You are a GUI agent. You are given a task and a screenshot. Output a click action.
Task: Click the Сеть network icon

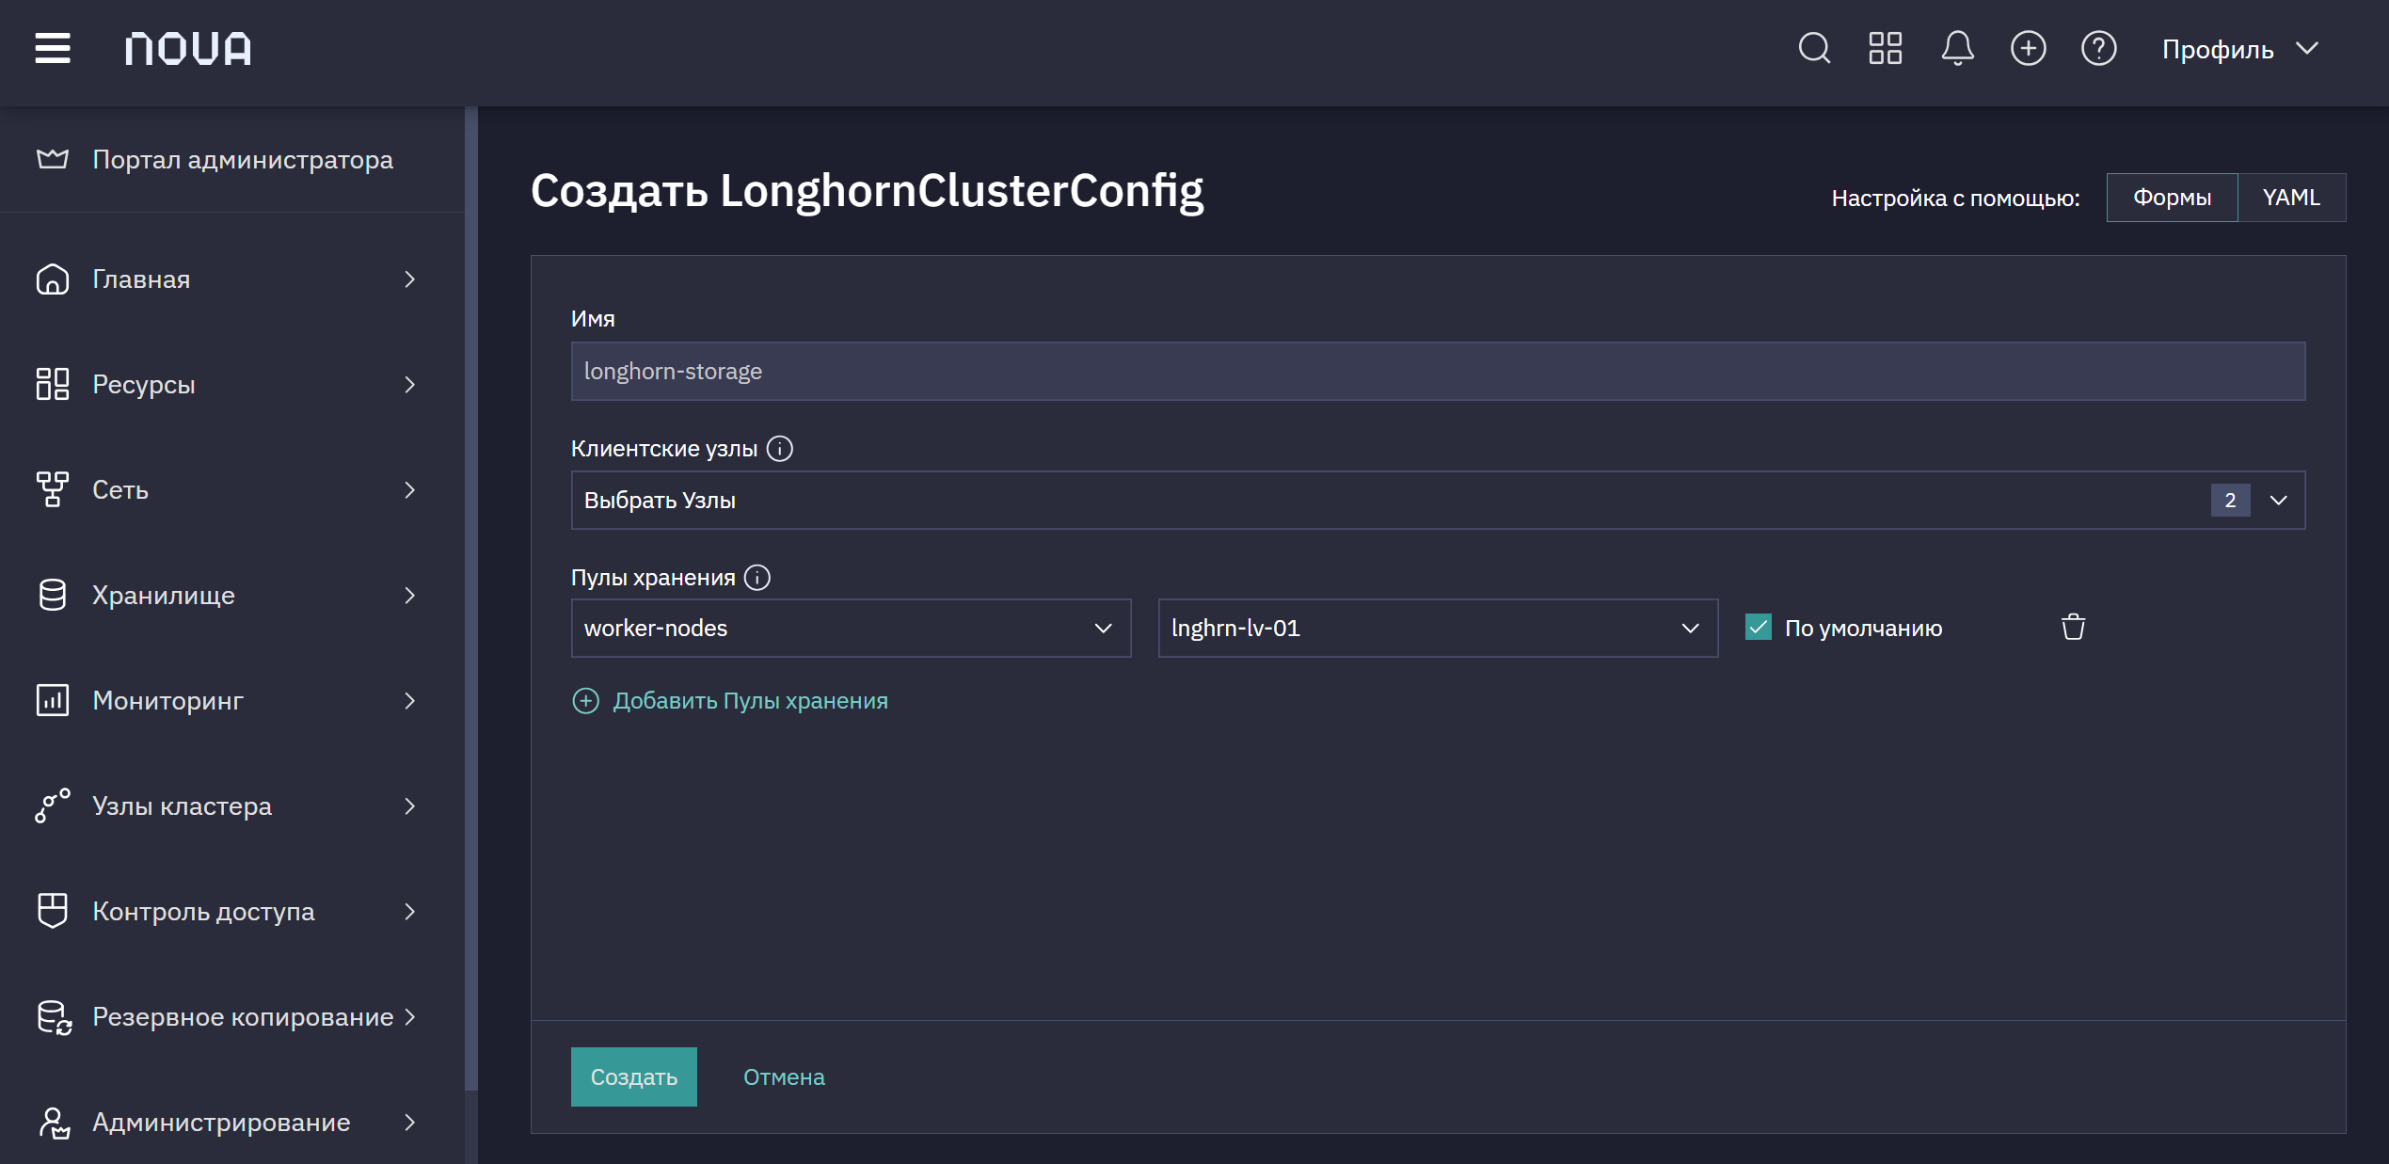pyautogui.click(x=53, y=489)
